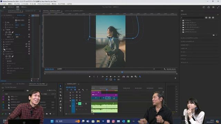Open program monitor wrench settings
221x124 pixels.
coord(165,69)
